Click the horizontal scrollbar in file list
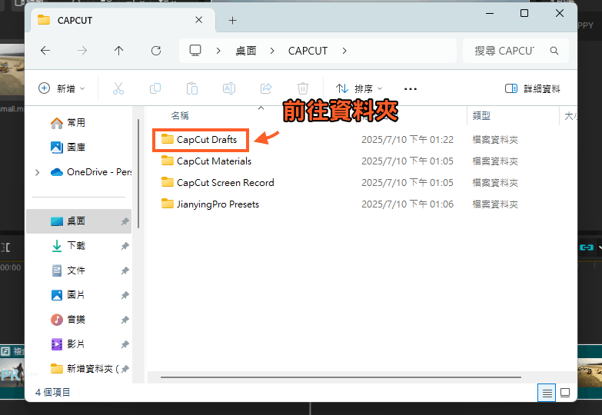Viewport: 602px width, 415px height. (341, 377)
